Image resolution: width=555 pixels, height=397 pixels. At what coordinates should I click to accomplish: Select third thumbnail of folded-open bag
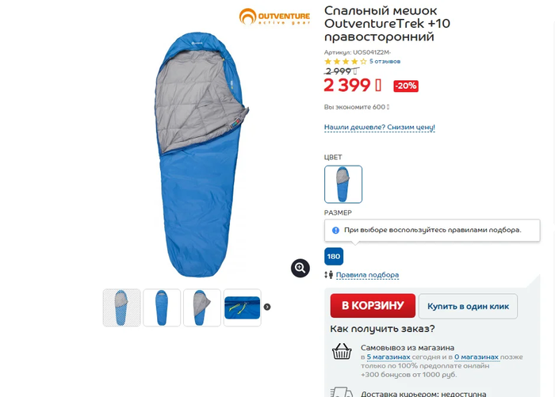pos(202,307)
